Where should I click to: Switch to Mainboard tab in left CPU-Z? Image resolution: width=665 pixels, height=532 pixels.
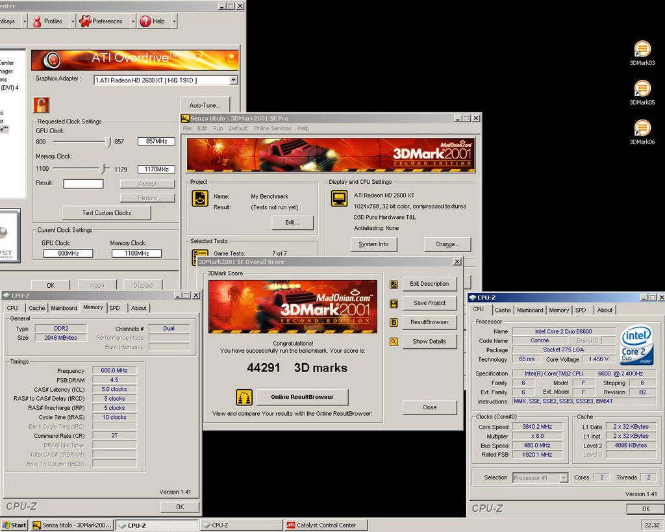pyautogui.click(x=64, y=308)
